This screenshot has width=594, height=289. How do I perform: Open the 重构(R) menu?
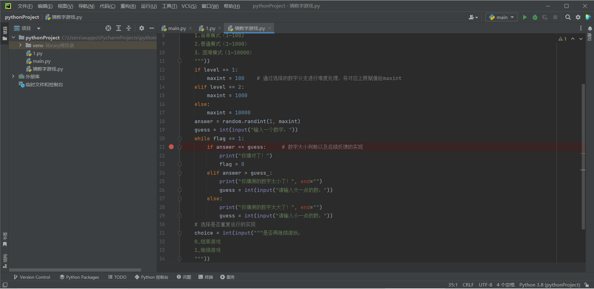(x=128, y=6)
